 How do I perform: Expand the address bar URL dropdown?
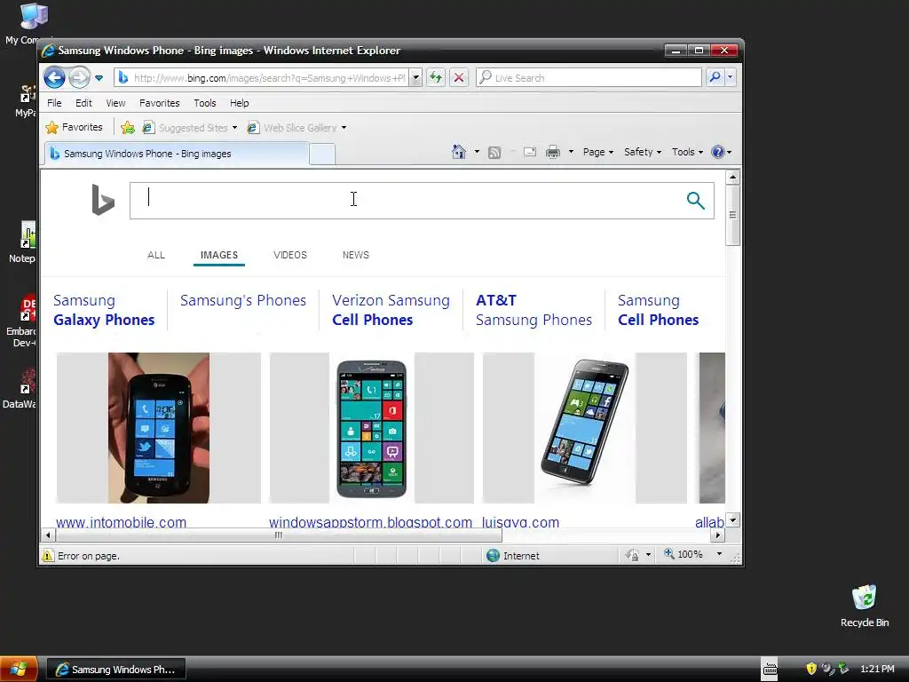pos(415,78)
